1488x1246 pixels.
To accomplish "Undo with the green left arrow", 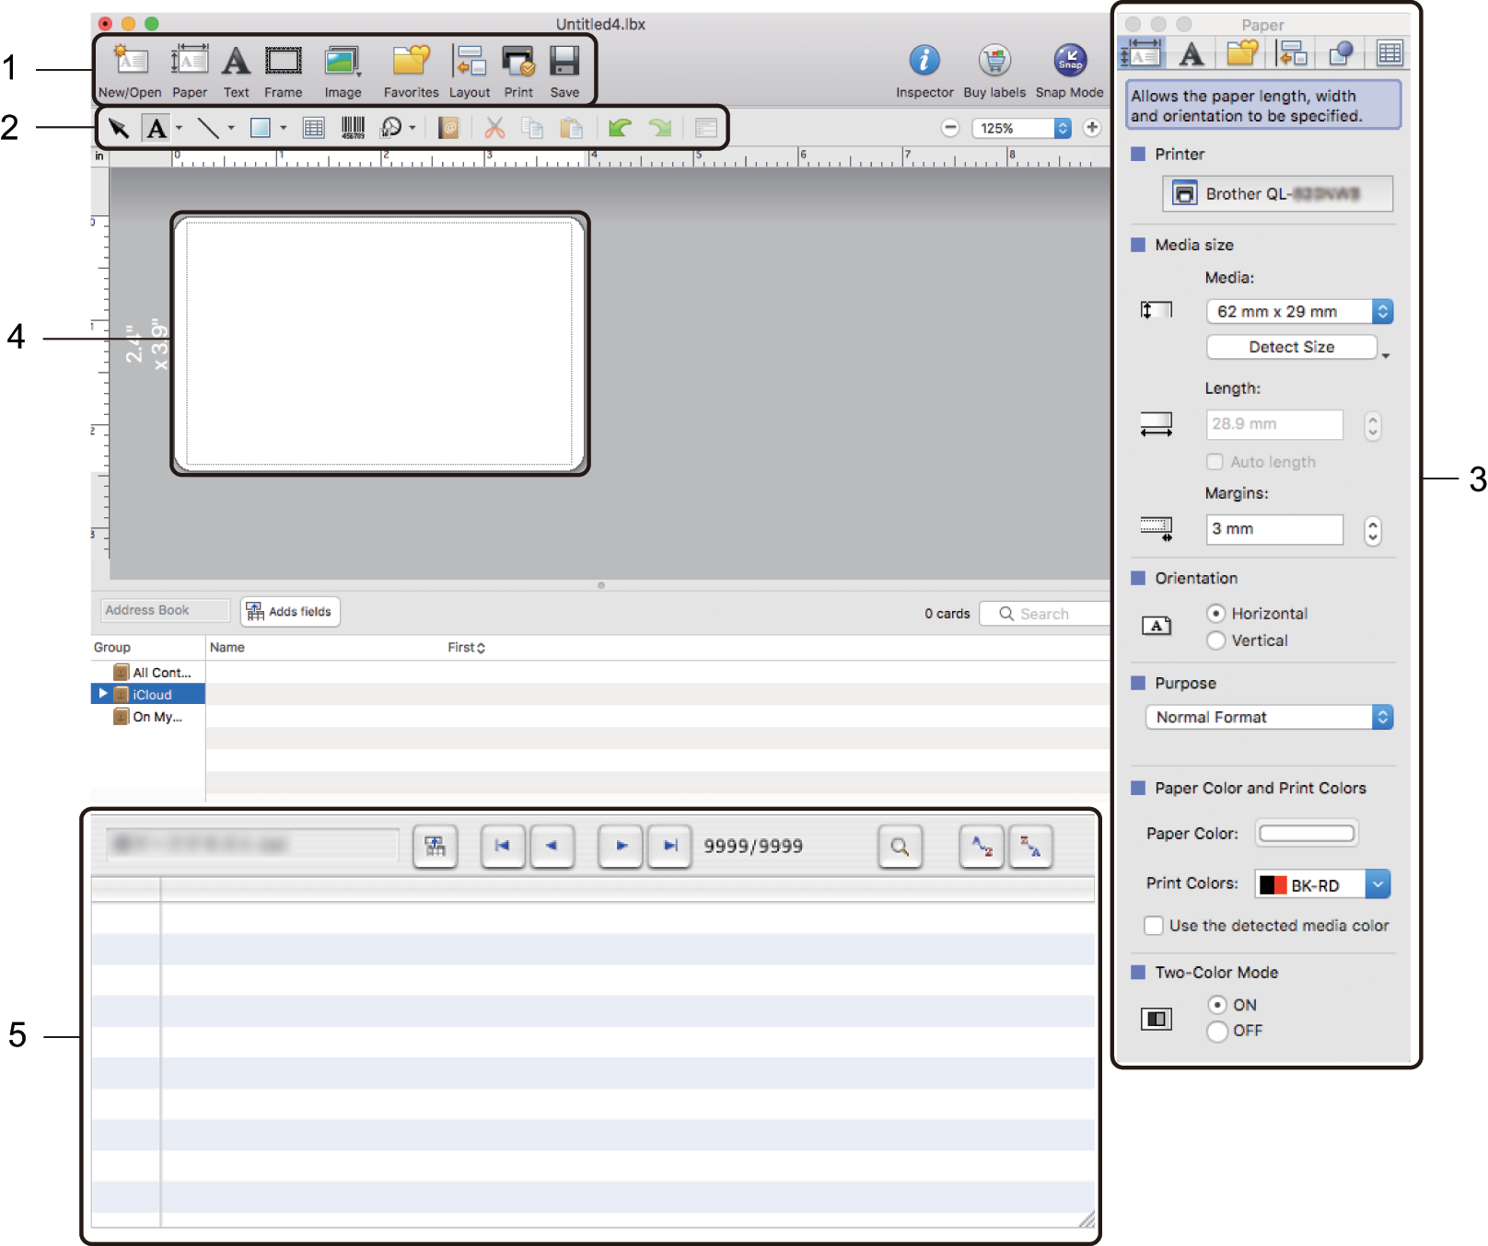I will coord(620,128).
